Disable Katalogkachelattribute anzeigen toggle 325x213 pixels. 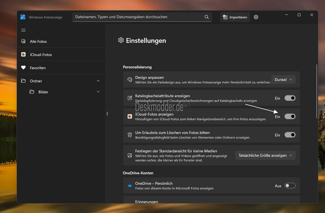click(x=290, y=98)
